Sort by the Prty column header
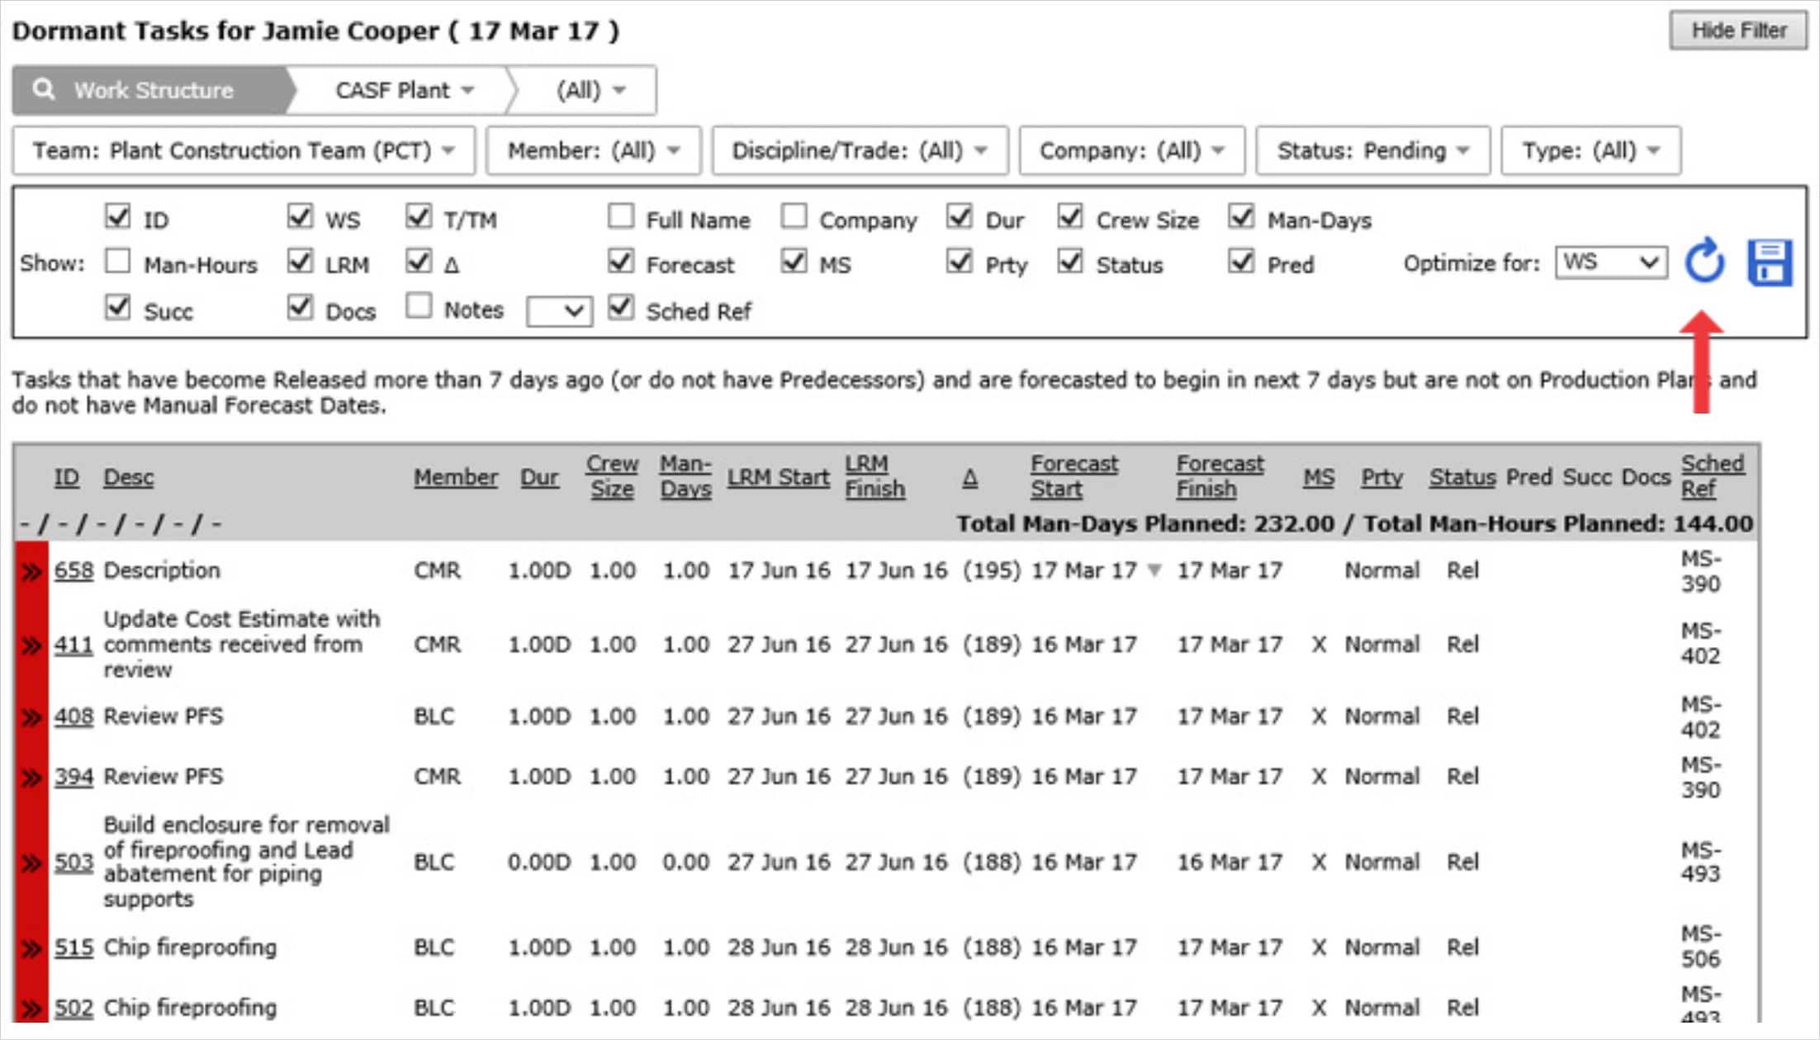The image size is (1820, 1040). pyautogui.click(x=1382, y=477)
